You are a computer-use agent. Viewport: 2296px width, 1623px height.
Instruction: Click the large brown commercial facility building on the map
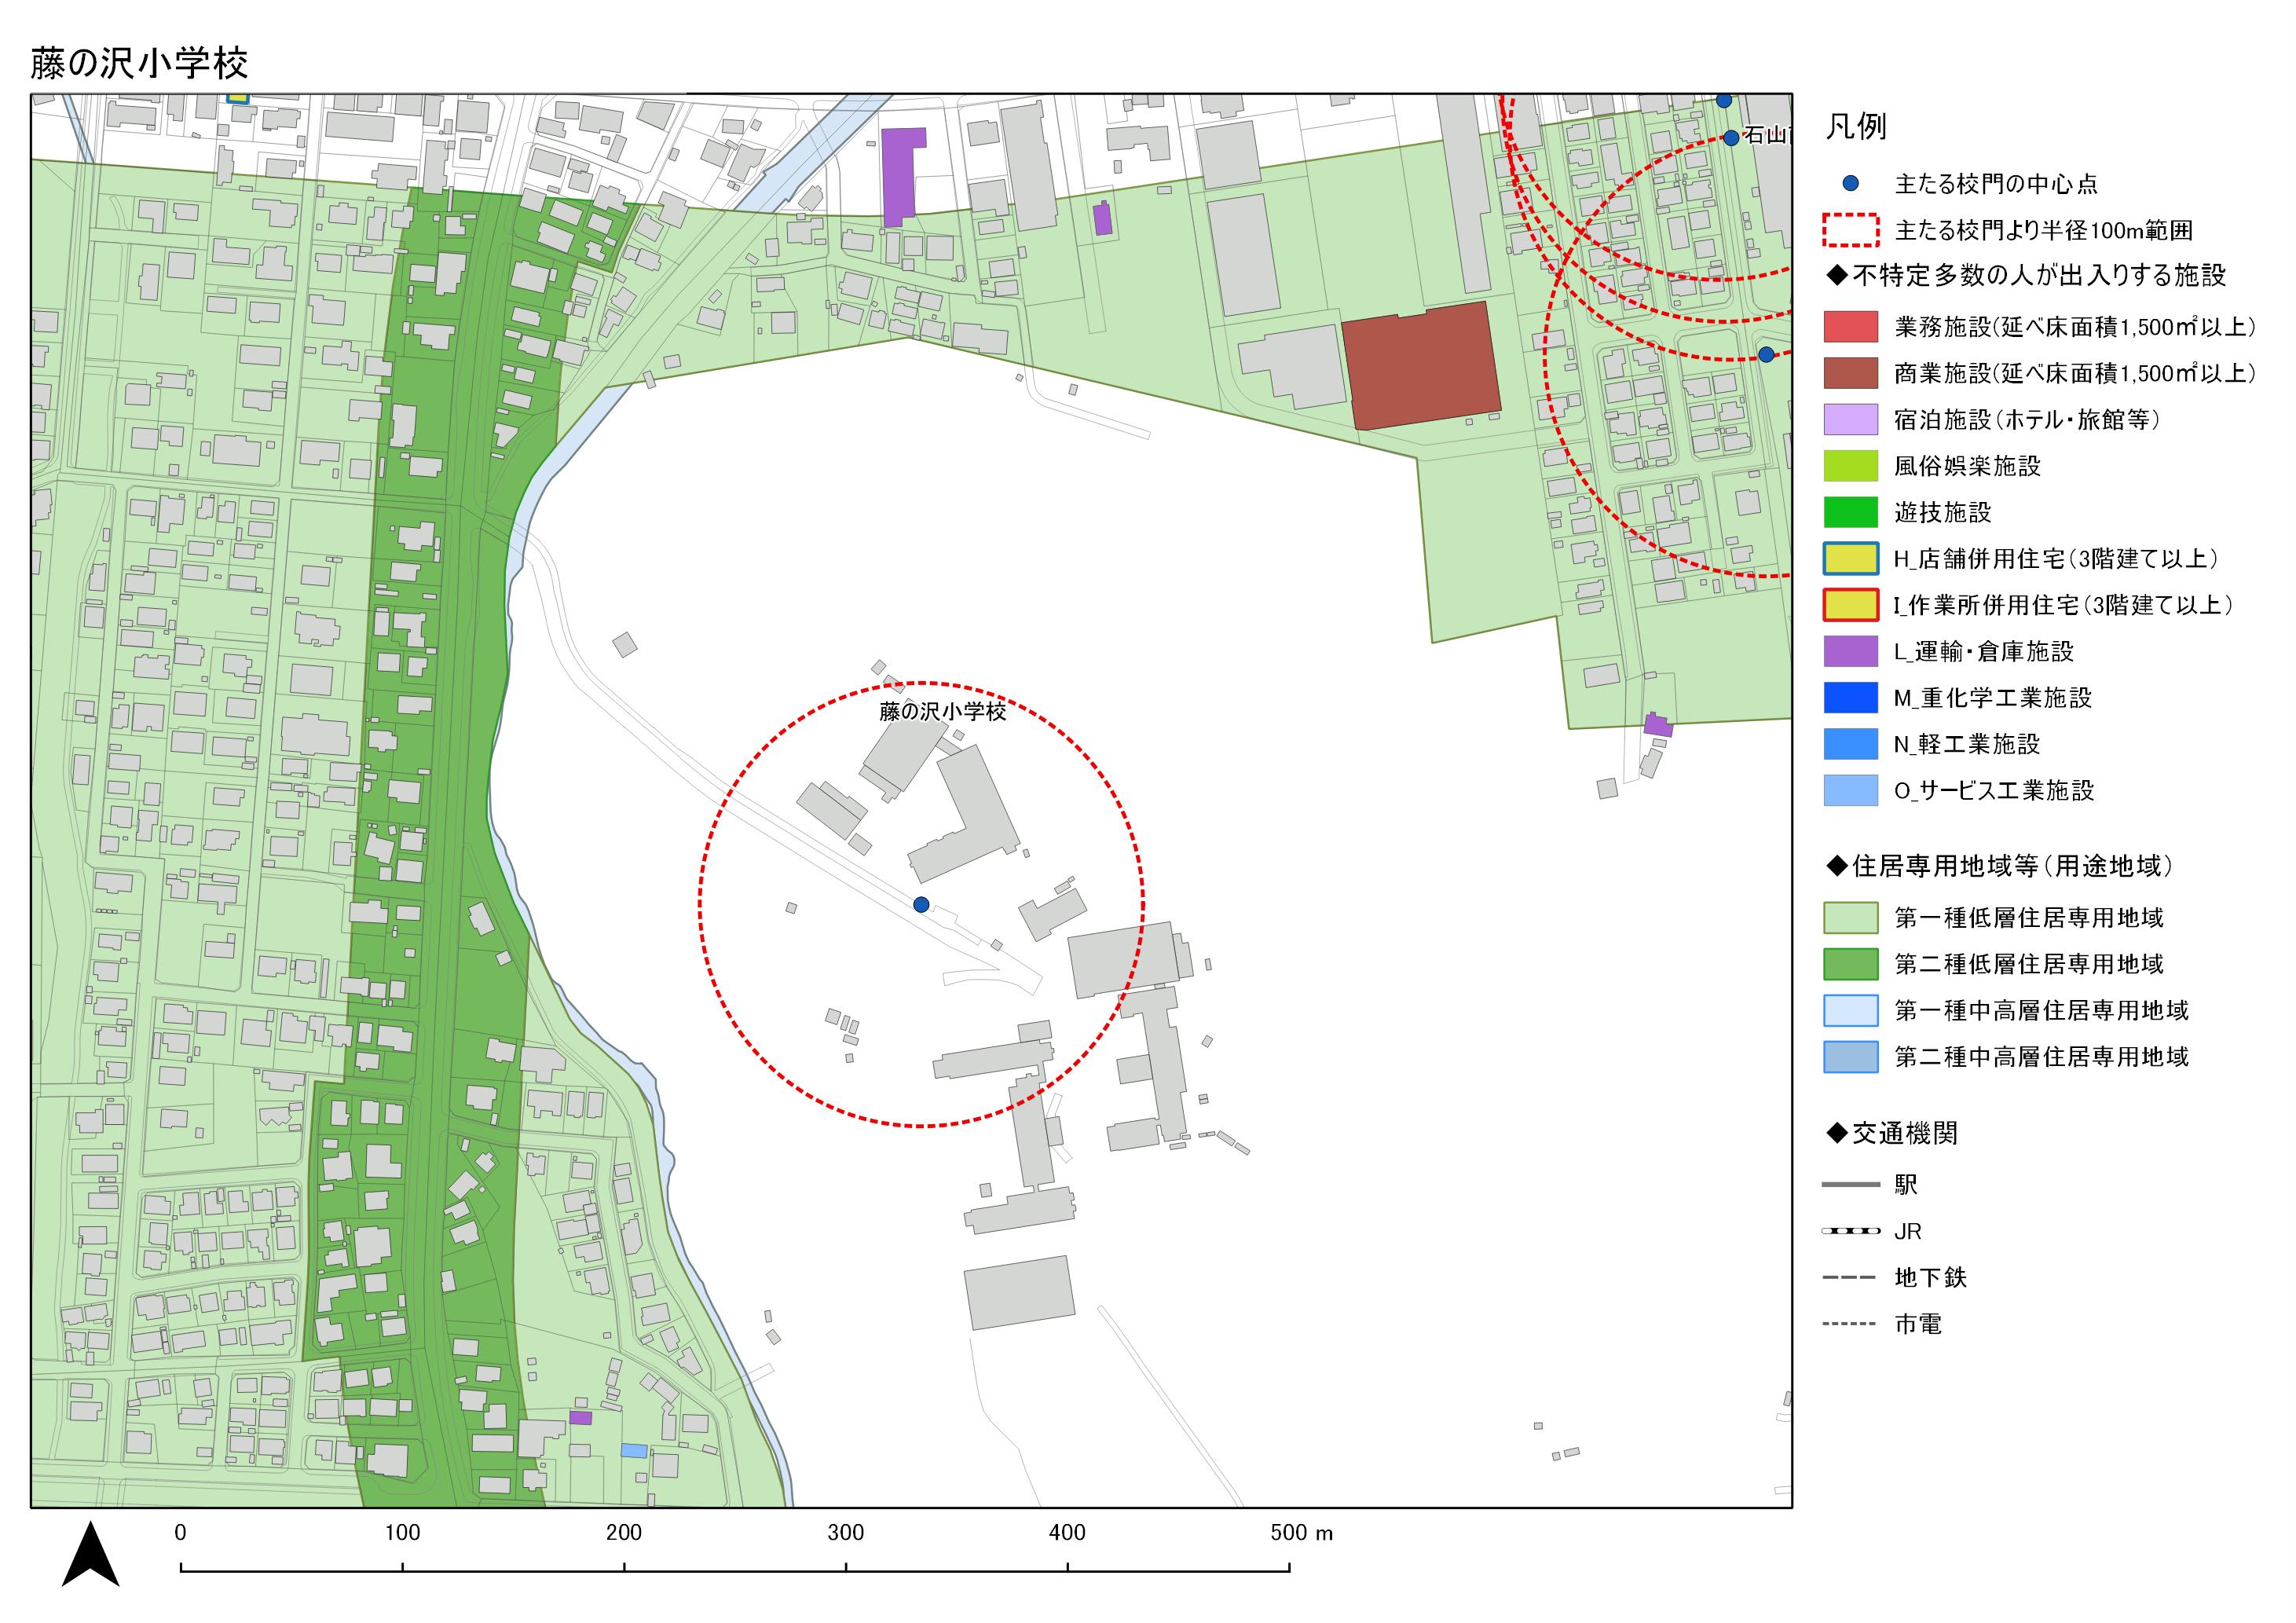click(1420, 365)
